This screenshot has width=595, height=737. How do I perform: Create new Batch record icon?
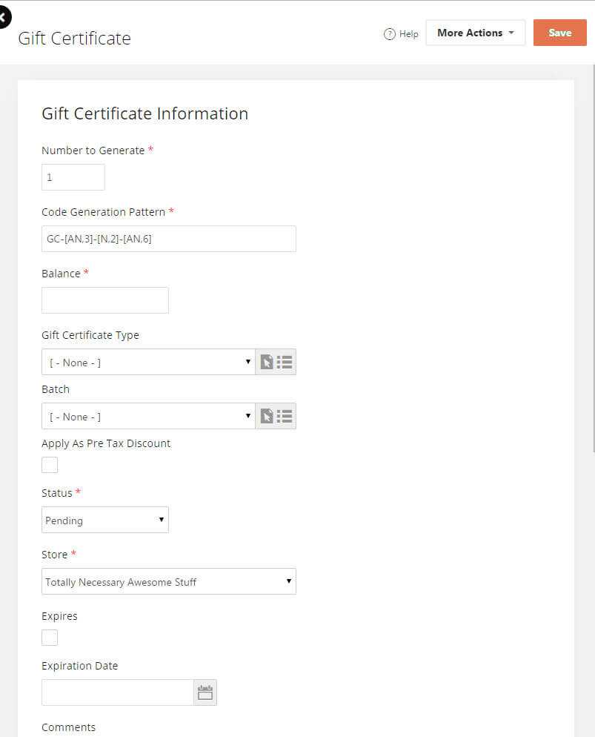[x=266, y=416]
